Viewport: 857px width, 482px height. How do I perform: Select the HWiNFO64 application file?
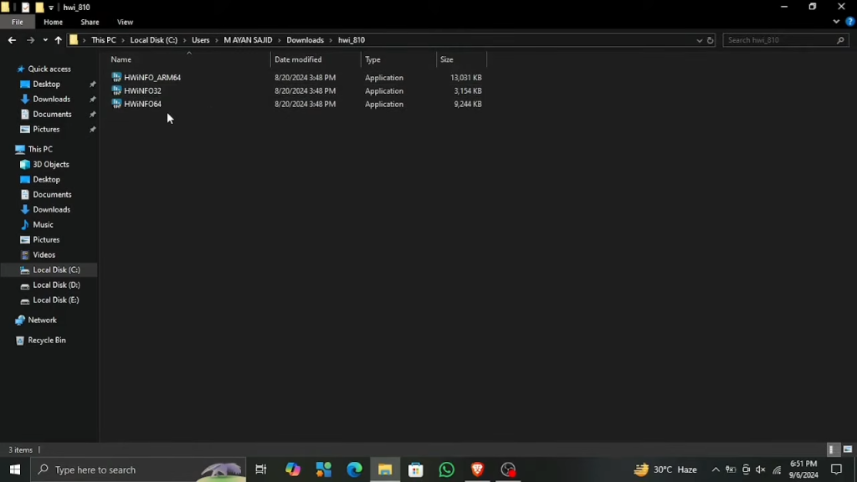pos(142,104)
